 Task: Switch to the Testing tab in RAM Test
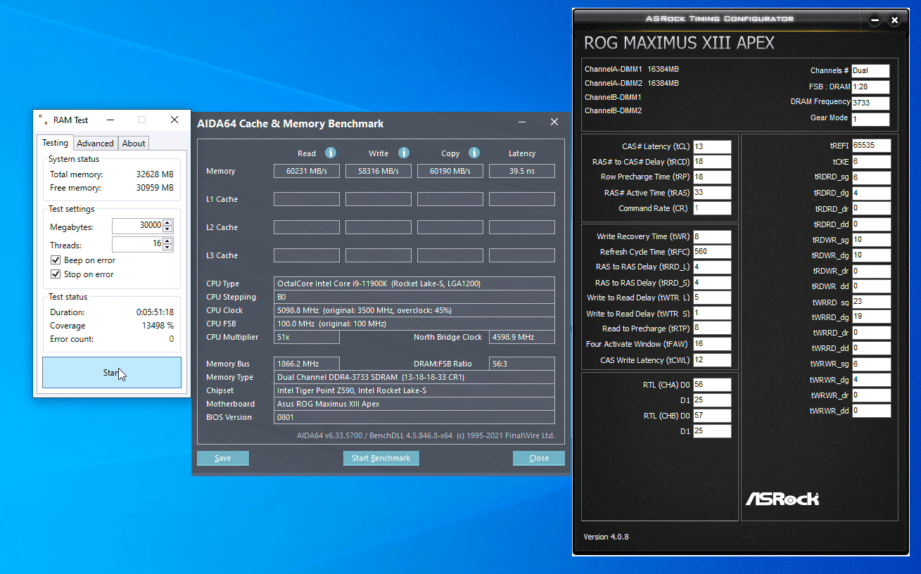[56, 143]
